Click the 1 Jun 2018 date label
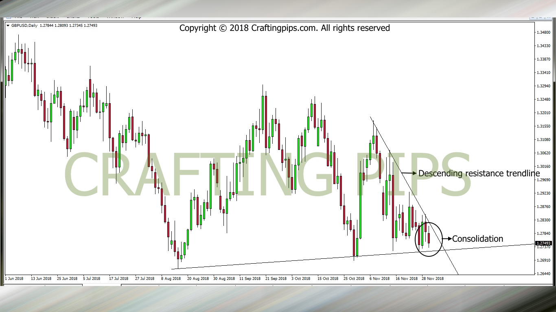This screenshot has width=556, height=312. point(15,279)
